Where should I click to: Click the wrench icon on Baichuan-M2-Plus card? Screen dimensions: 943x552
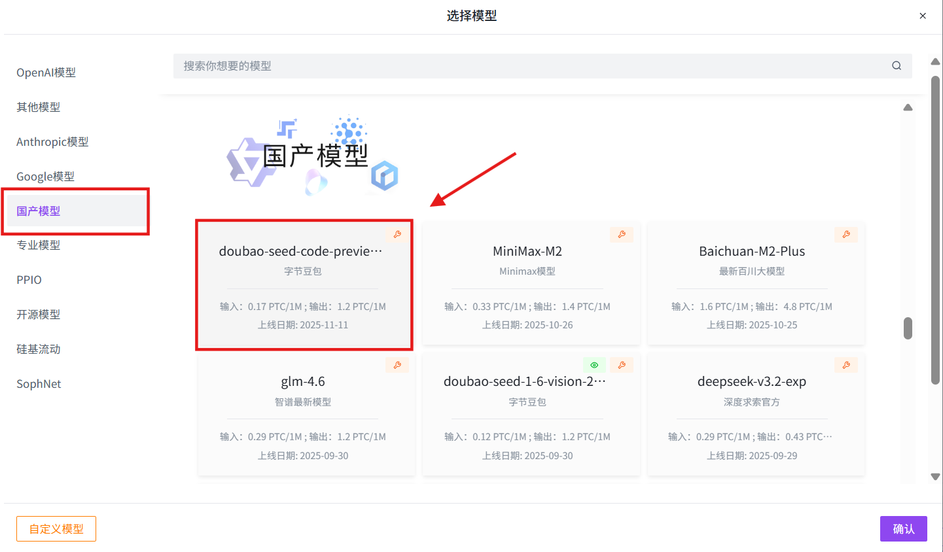pyautogui.click(x=846, y=234)
